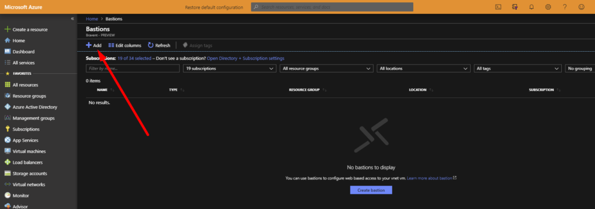Viewport: 595px width, 209px height.
Task: Click the Azure Active Directory icon
Action: point(7,107)
